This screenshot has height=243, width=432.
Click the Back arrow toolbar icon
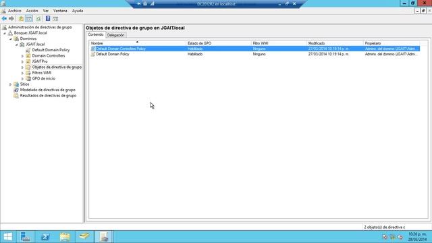click(x=4, y=19)
